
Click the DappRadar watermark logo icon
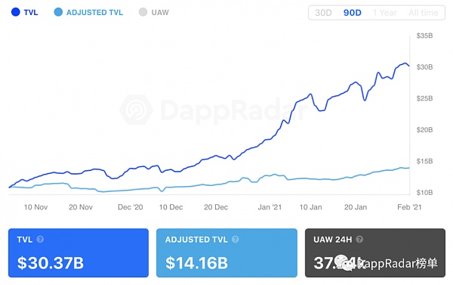(136, 110)
